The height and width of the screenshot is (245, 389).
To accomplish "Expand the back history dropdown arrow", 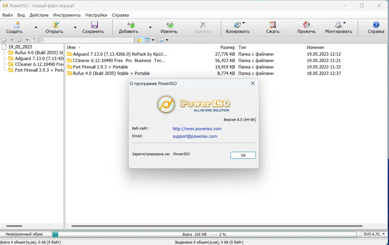I will (x=12, y=40).
